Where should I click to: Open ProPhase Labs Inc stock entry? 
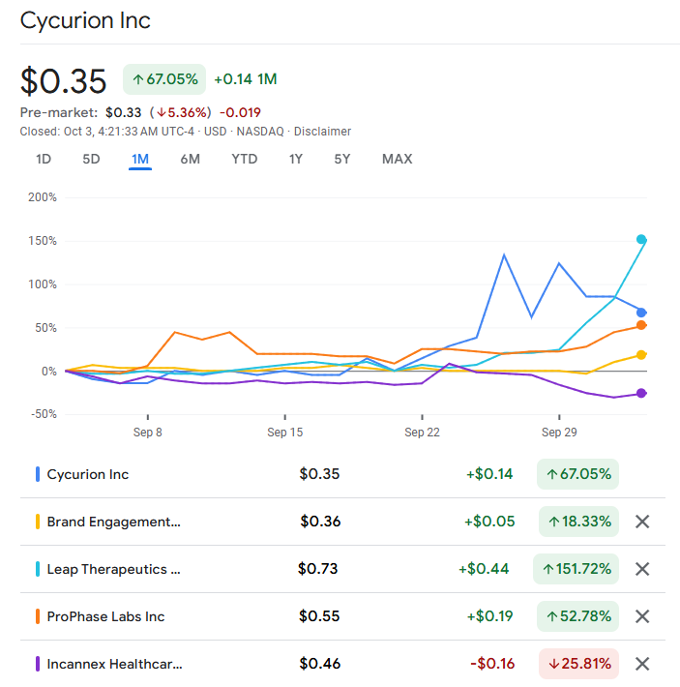coord(105,616)
